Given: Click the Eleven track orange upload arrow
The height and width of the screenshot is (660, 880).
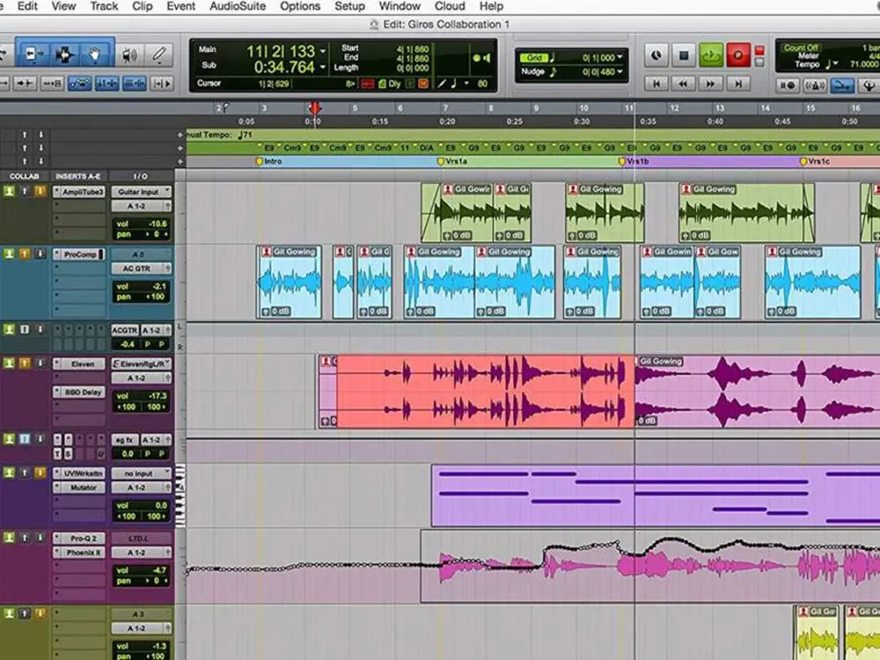Looking at the screenshot, I should [x=24, y=363].
